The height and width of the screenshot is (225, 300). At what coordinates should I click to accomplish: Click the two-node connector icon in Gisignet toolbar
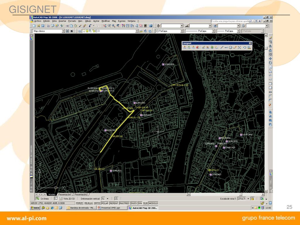(x=226, y=47)
